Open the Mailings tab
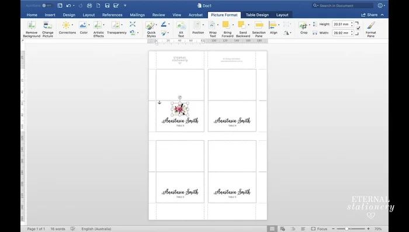 (x=137, y=15)
